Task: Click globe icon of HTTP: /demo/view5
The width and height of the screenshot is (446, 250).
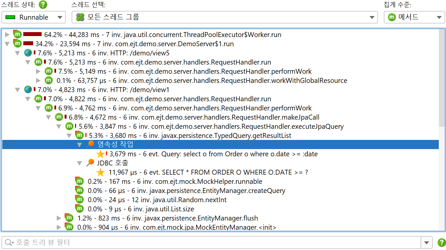Action: 28,53
